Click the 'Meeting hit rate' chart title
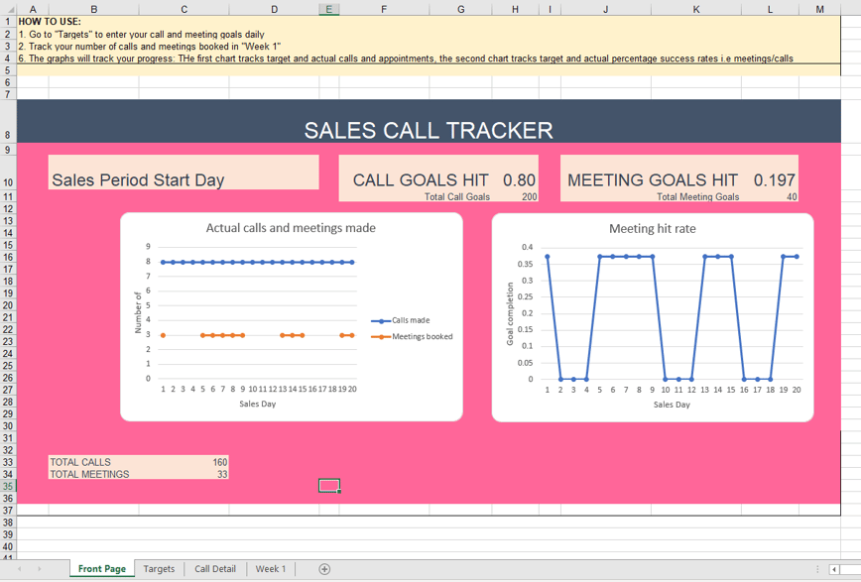Viewport: 861px width, 582px height. coord(653,228)
